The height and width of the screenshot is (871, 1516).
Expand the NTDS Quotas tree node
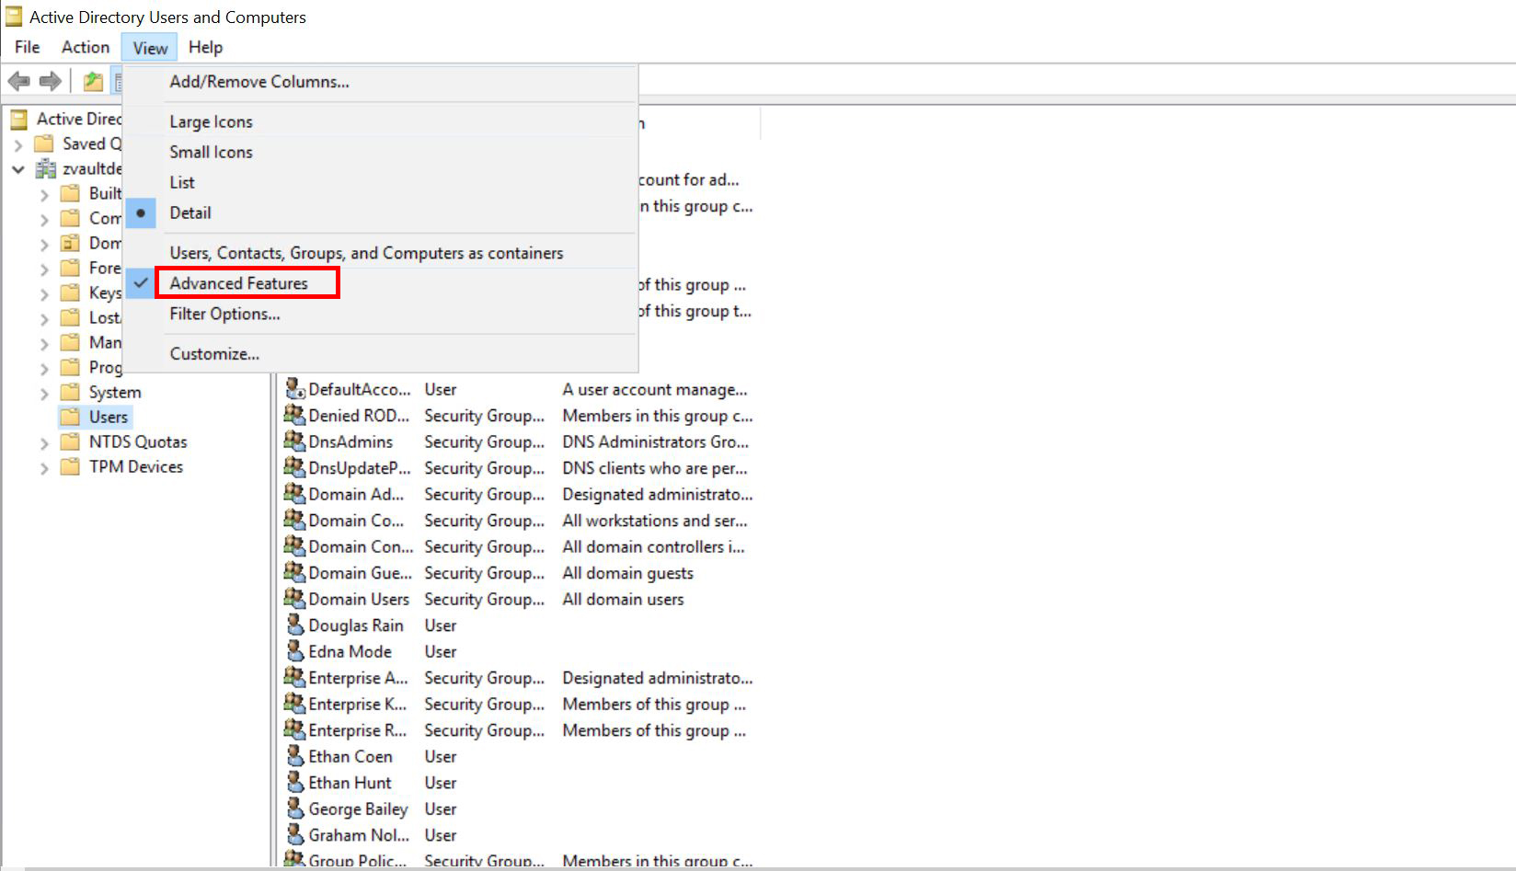pos(44,442)
